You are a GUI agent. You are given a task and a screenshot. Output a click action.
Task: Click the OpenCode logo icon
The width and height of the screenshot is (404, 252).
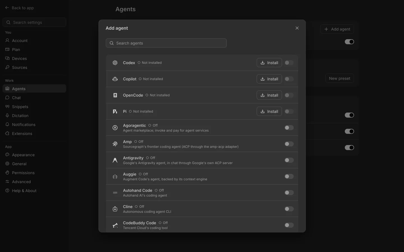point(115,95)
